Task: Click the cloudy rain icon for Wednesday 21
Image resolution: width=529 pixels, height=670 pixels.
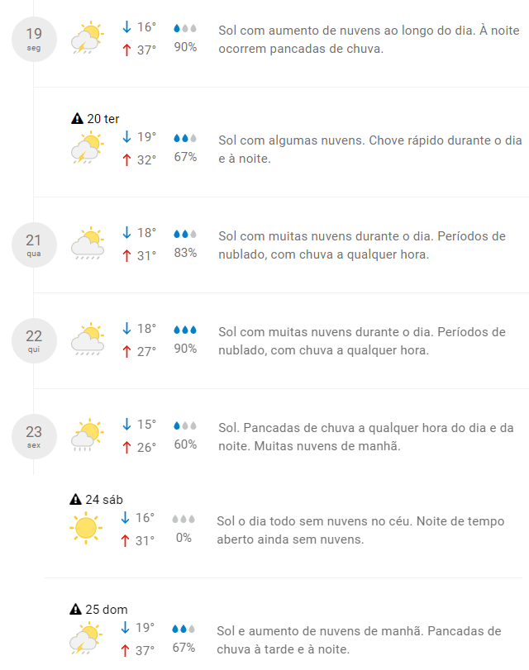Action: tap(87, 245)
